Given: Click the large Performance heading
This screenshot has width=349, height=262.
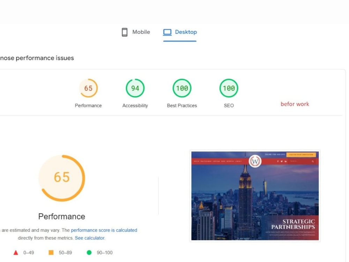Looking at the screenshot, I should pos(62,217).
